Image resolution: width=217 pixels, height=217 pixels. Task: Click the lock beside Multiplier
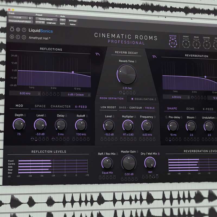click(135, 117)
